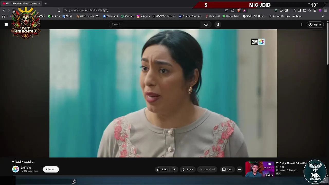This screenshot has width=329, height=185.
Task: Open the profile avatar in toolbar
Action: (320, 10)
